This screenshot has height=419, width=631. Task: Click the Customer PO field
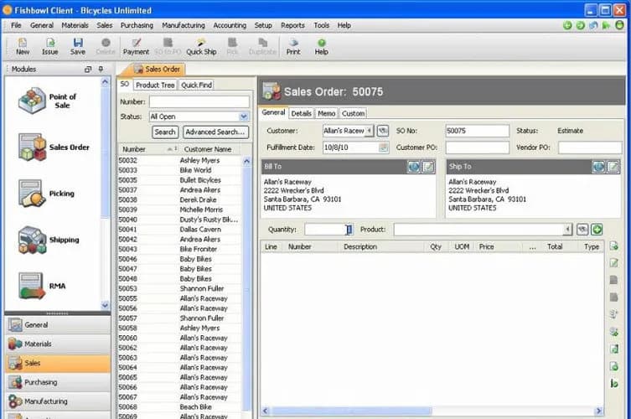point(478,147)
